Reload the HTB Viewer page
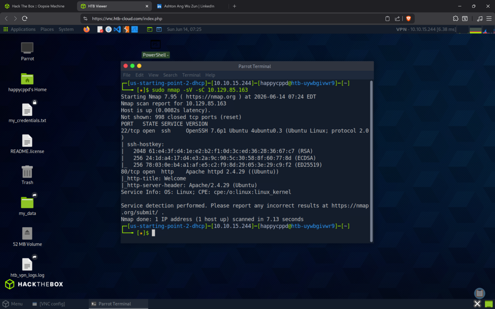495x309 pixels. point(24,18)
